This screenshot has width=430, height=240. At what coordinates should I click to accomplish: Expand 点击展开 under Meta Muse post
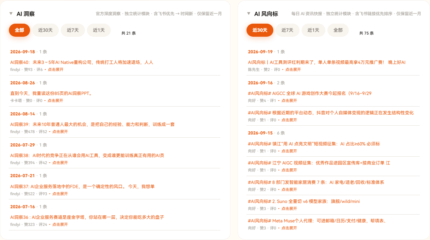pos(289,228)
